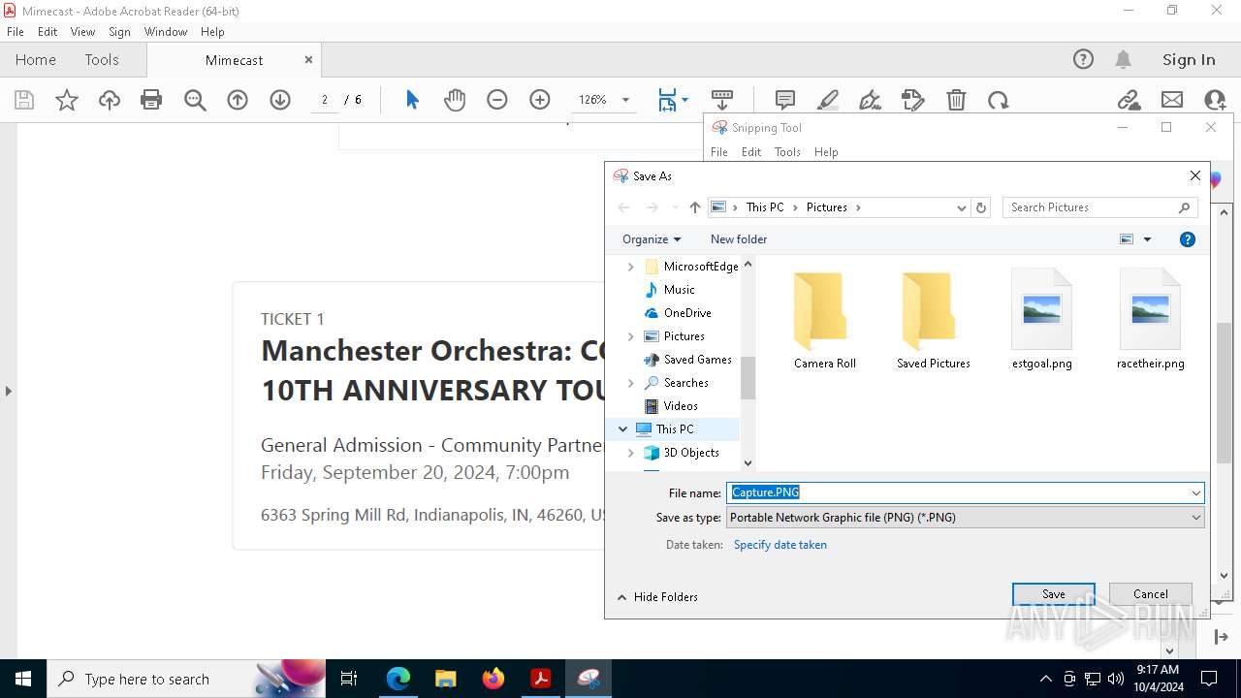Add the document to starred with star icon

(67, 100)
